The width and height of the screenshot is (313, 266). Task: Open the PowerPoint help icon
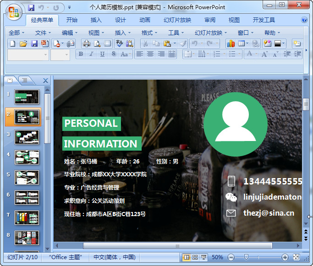304,20
